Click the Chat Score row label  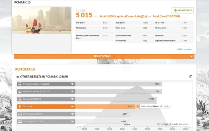tap(159, 23)
